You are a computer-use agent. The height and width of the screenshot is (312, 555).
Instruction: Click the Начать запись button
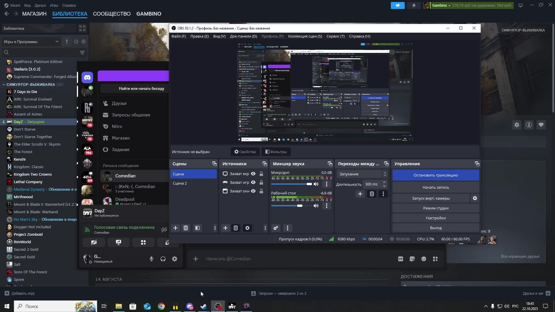[x=436, y=187]
